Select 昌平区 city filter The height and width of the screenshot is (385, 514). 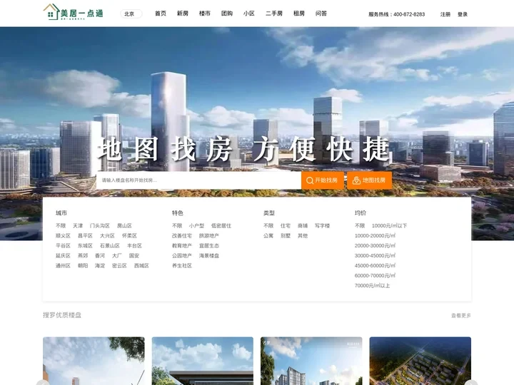85,236
